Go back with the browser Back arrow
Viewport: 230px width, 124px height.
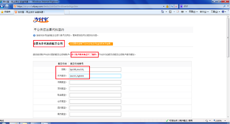pyautogui.click(x=2, y=6)
